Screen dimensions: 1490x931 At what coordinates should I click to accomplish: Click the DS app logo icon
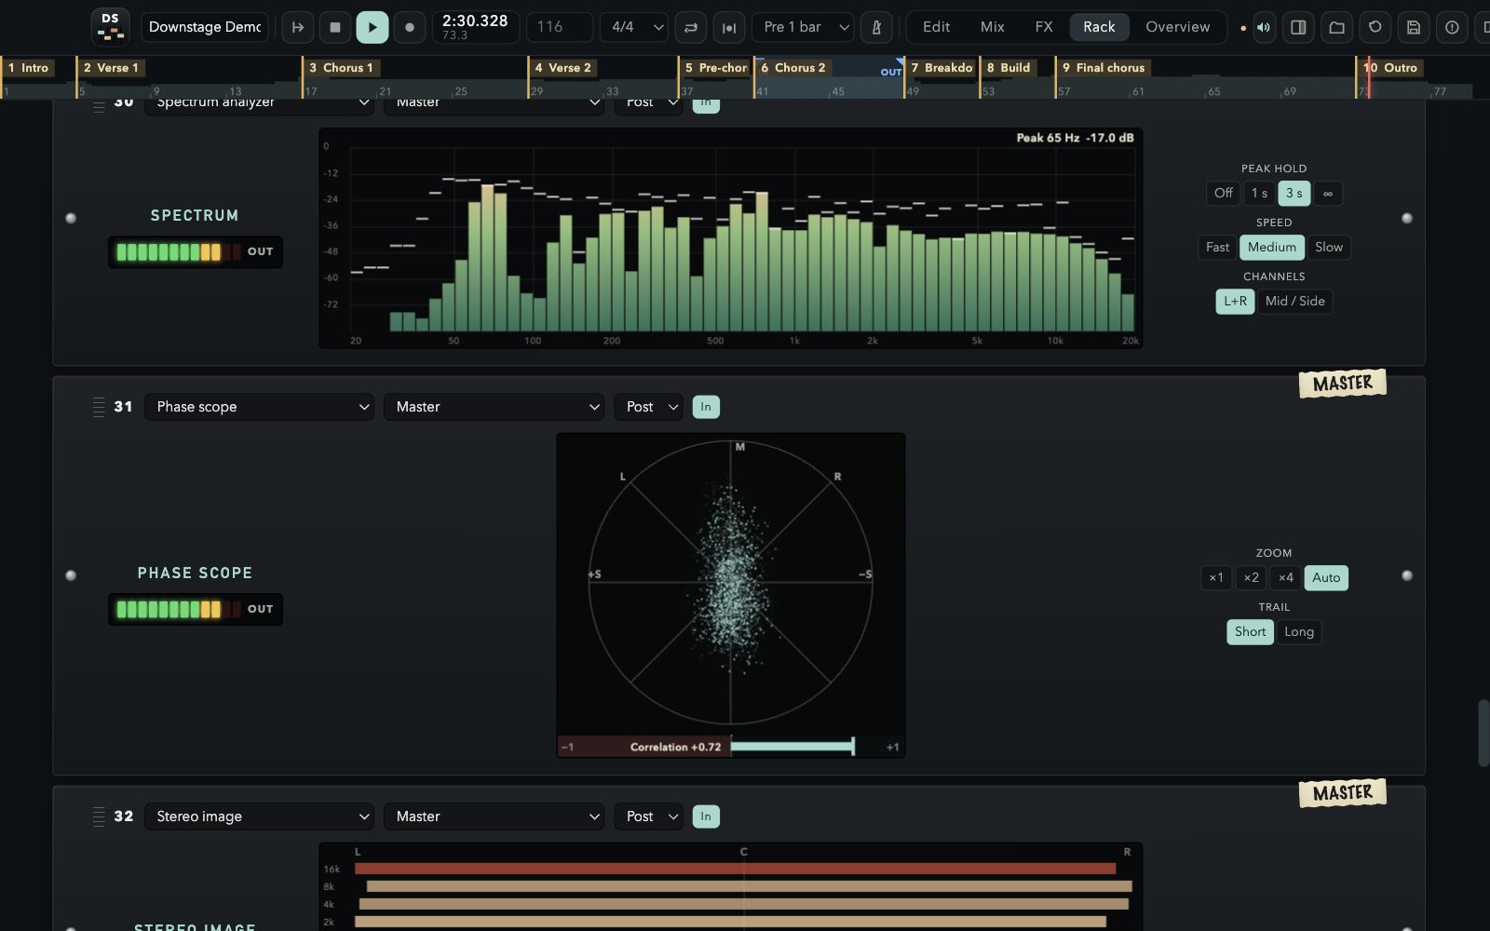[111, 27]
